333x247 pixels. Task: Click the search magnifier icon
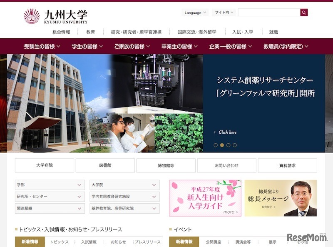pyautogui.click(x=303, y=12)
